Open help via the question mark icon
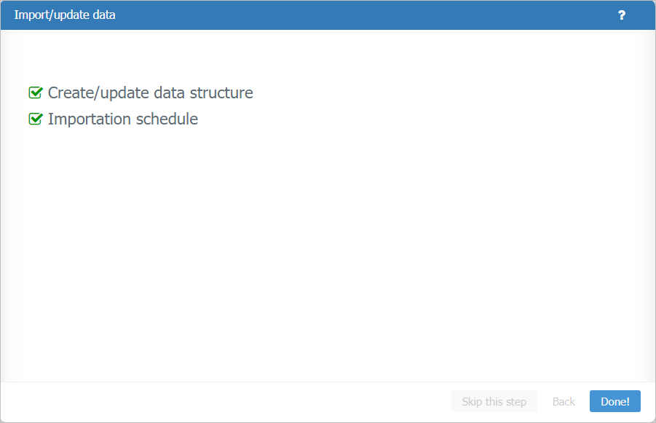The width and height of the screenshot is (656, 423). point(621,15)
